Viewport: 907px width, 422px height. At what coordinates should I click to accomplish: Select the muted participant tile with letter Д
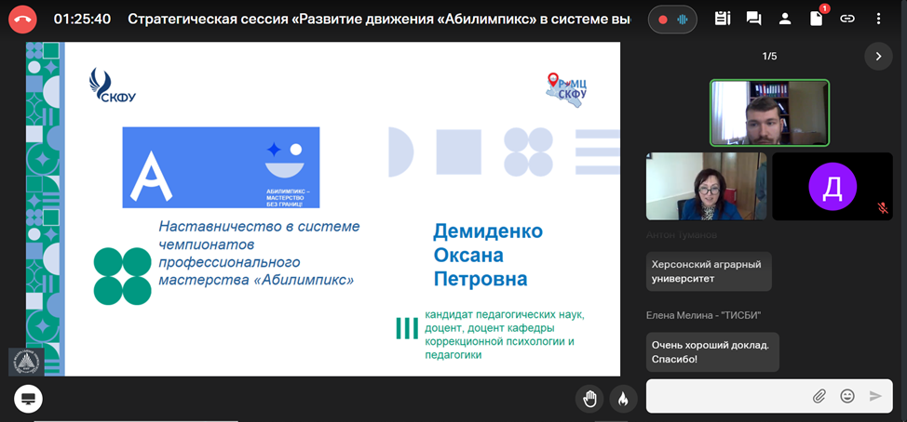(833, 186)
